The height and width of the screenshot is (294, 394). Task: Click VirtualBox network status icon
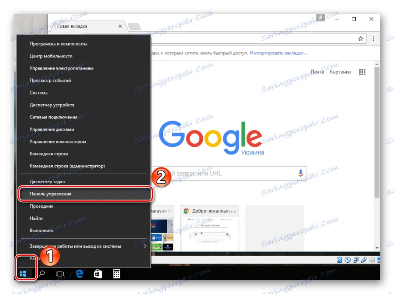pos(356,260)
